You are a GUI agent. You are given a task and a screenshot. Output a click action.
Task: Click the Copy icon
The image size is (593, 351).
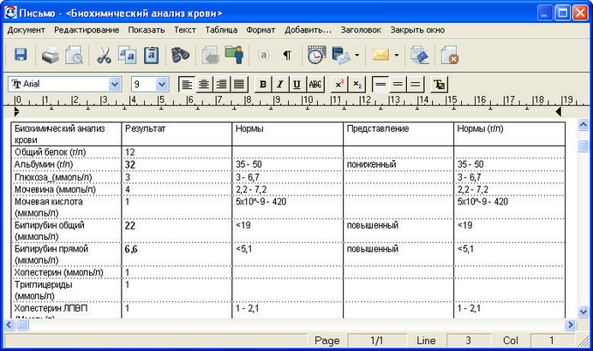point(127,55)
